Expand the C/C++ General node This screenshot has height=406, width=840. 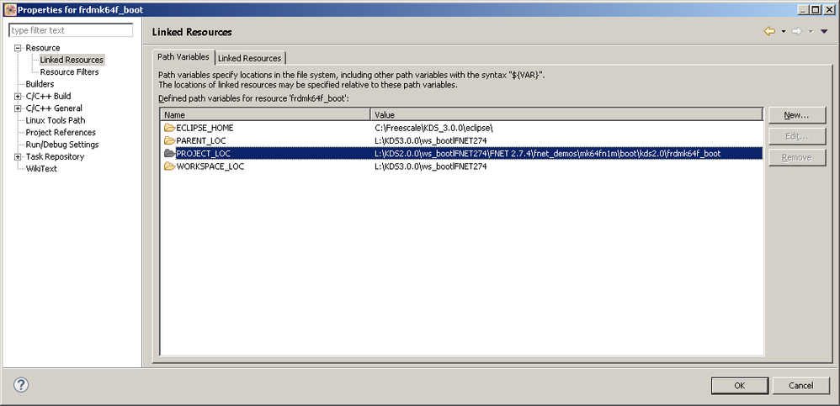(x=18, y=108)
